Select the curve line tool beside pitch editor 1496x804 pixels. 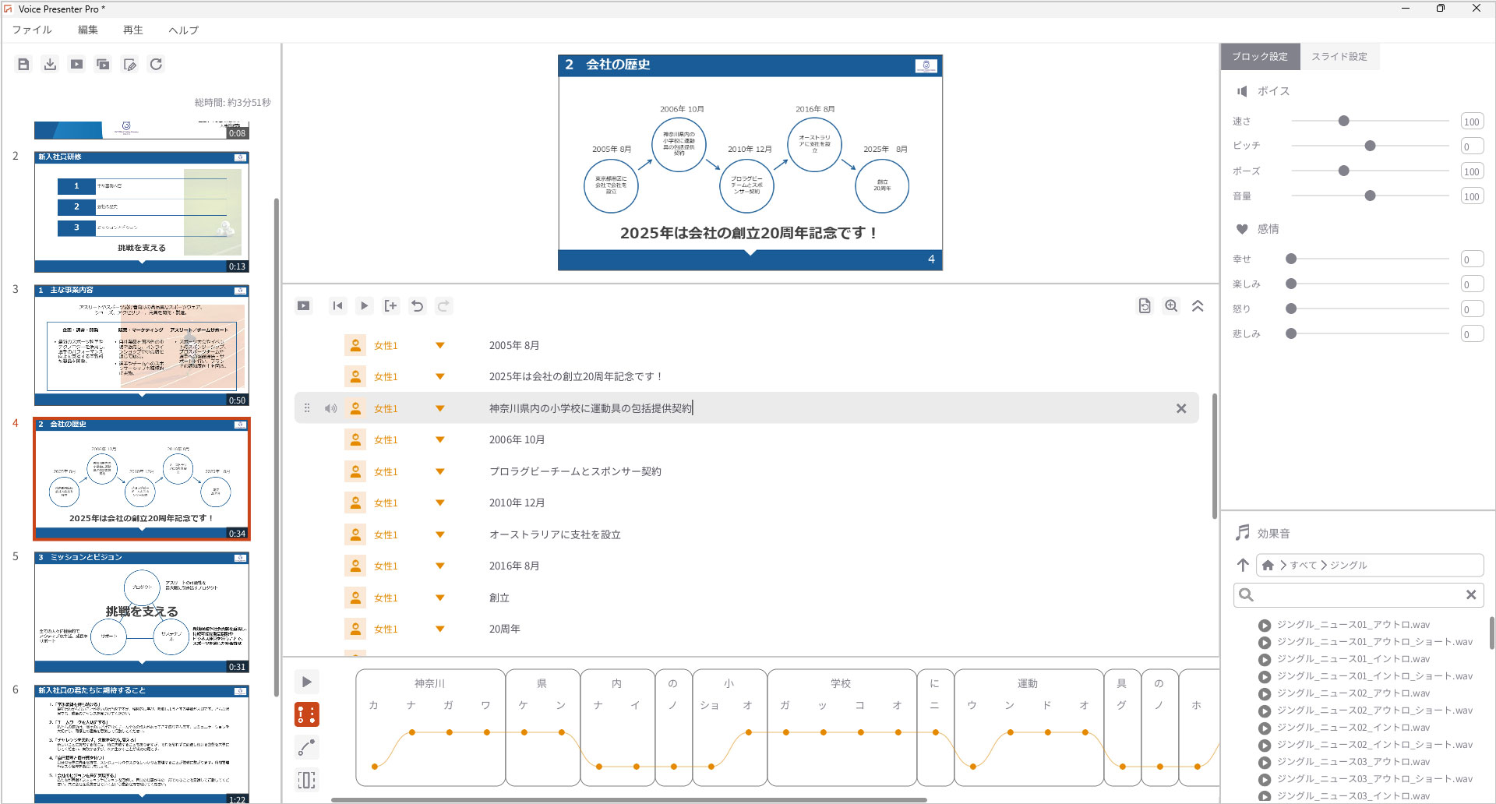(x=306, y=748)
